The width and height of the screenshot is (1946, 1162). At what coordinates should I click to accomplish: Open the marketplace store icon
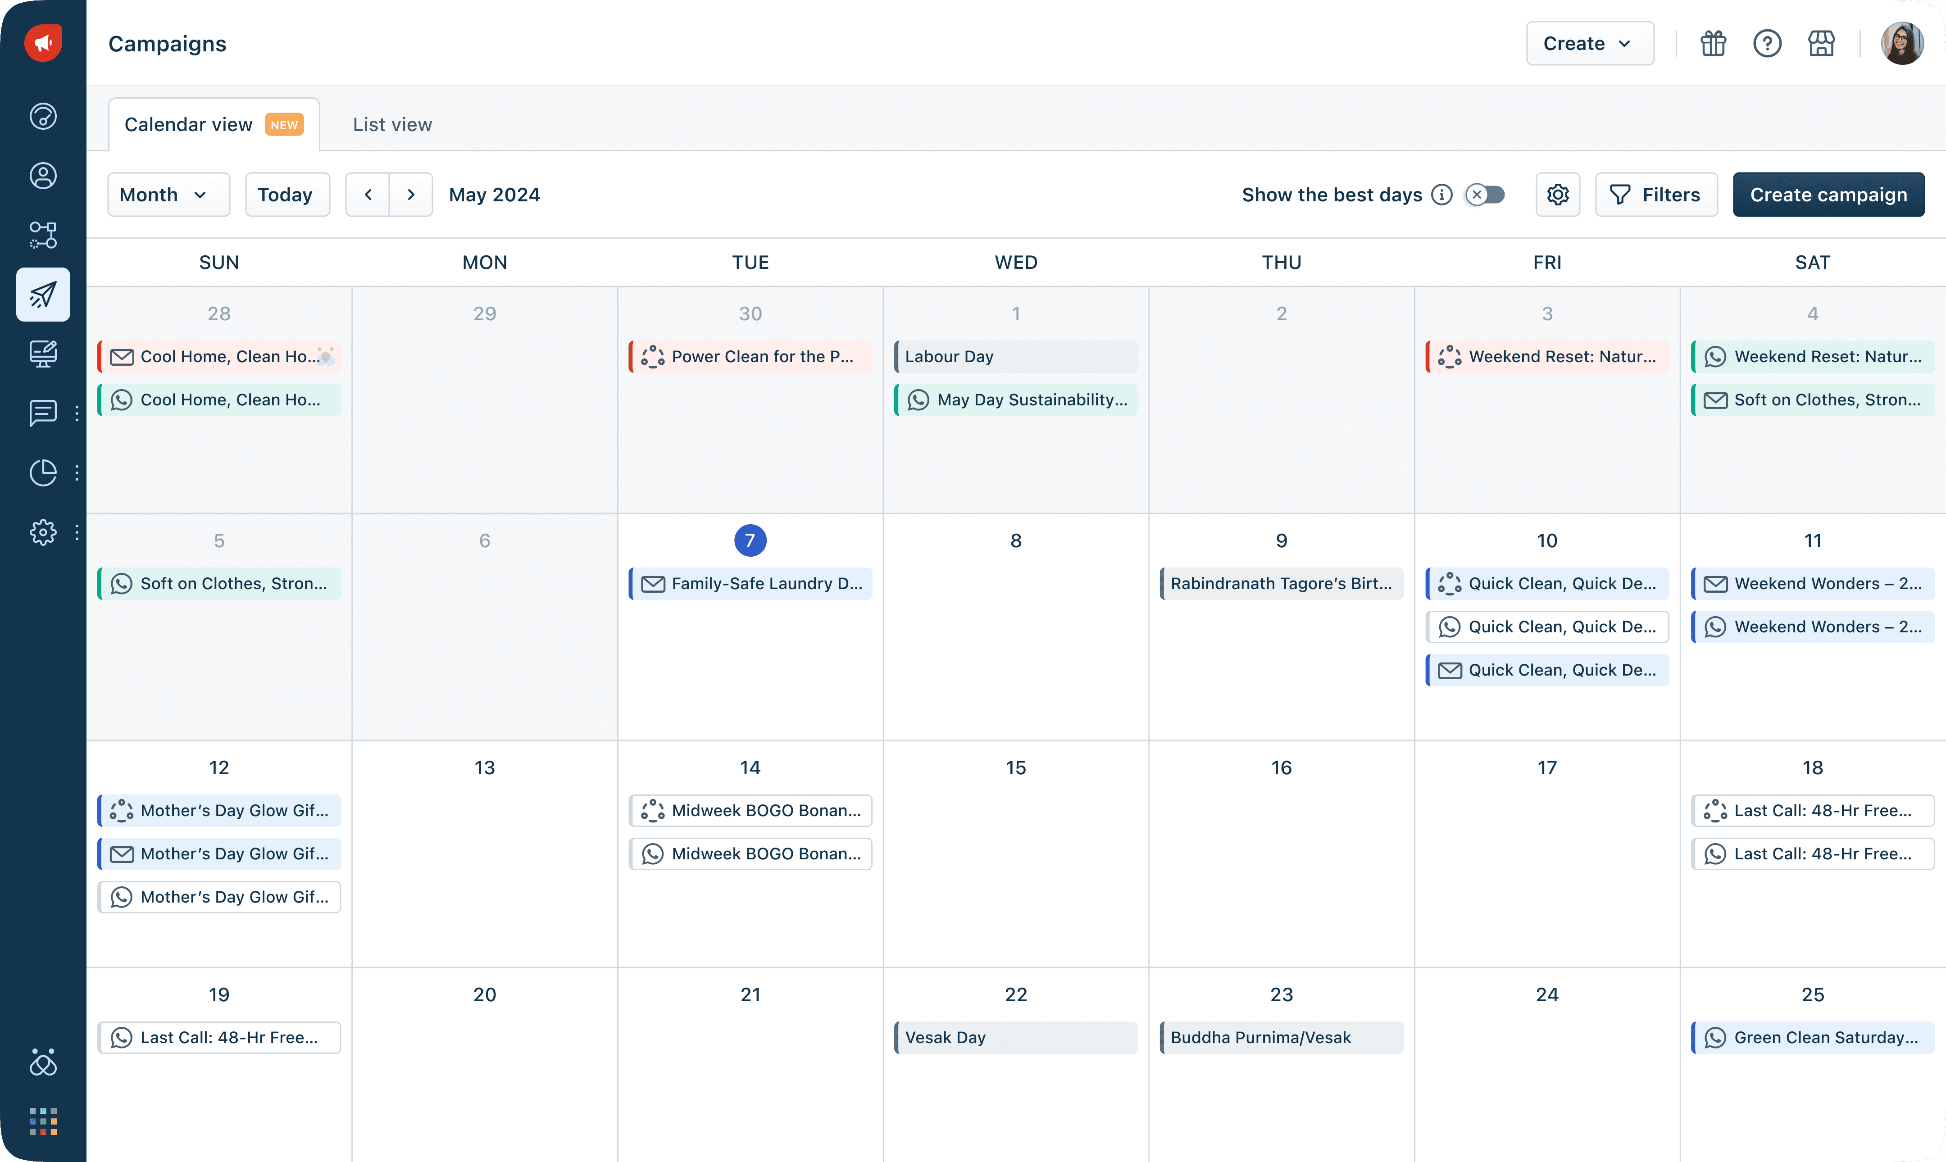(x=1821, y=44)
